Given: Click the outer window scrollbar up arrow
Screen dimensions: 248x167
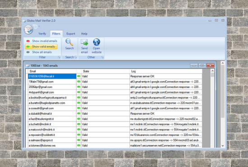Looking at the screenshot, I should coord(223,63).
